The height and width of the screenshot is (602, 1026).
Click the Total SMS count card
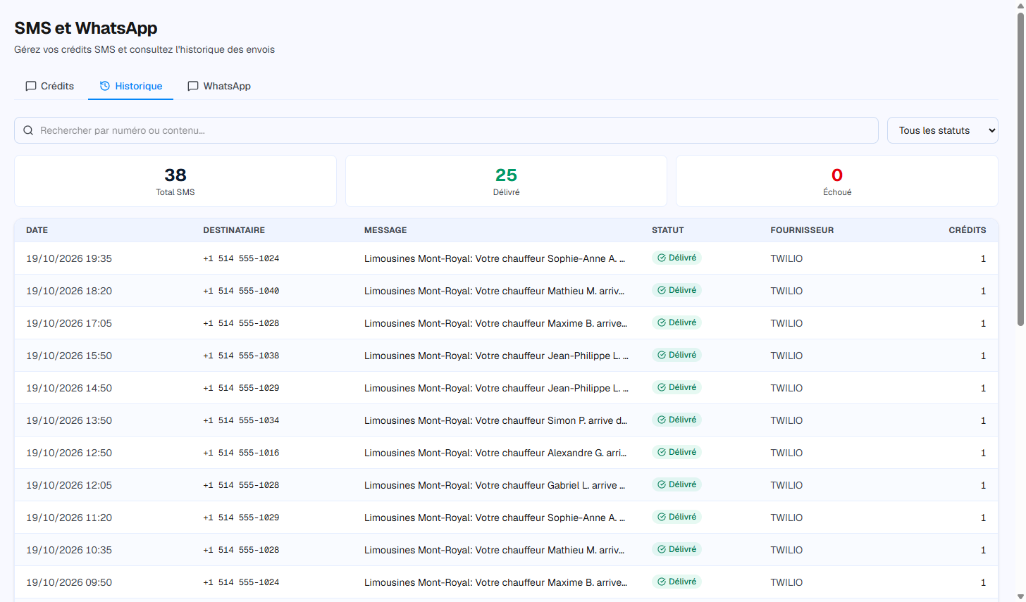pyautogui.click(x=175, y=181)
